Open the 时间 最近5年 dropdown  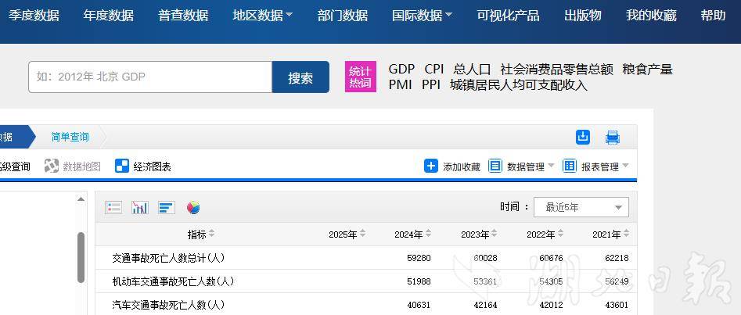coord(581,207)
